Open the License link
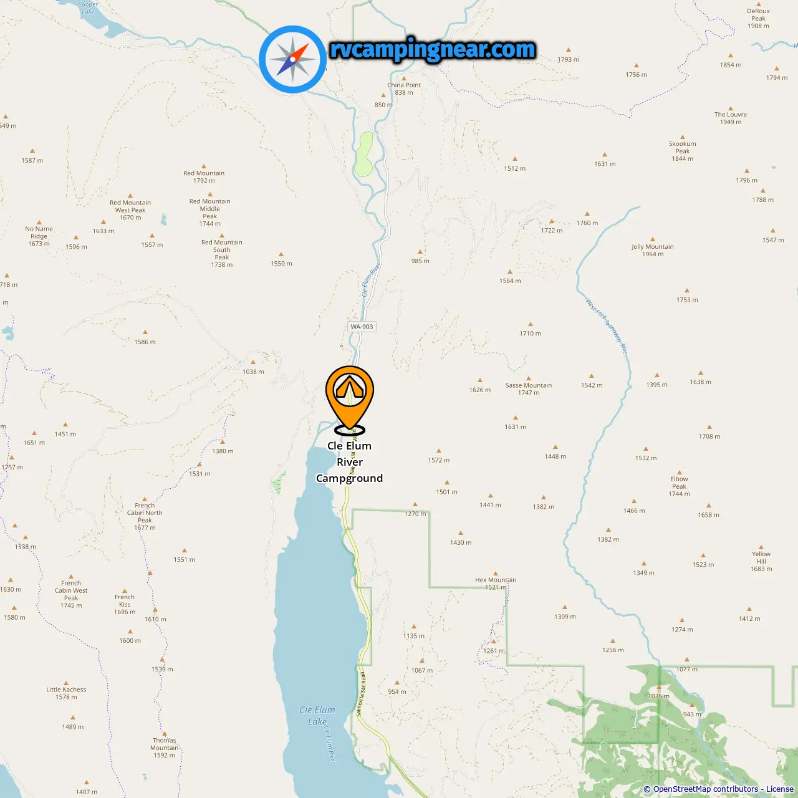This screenshot has height=798, width=798. pos(780,789)
